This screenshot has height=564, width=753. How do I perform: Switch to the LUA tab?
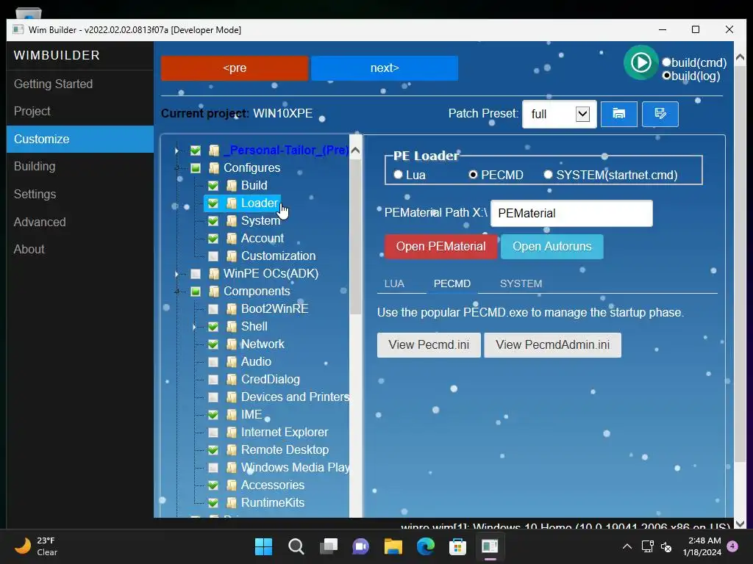click(x=394, y=283)
